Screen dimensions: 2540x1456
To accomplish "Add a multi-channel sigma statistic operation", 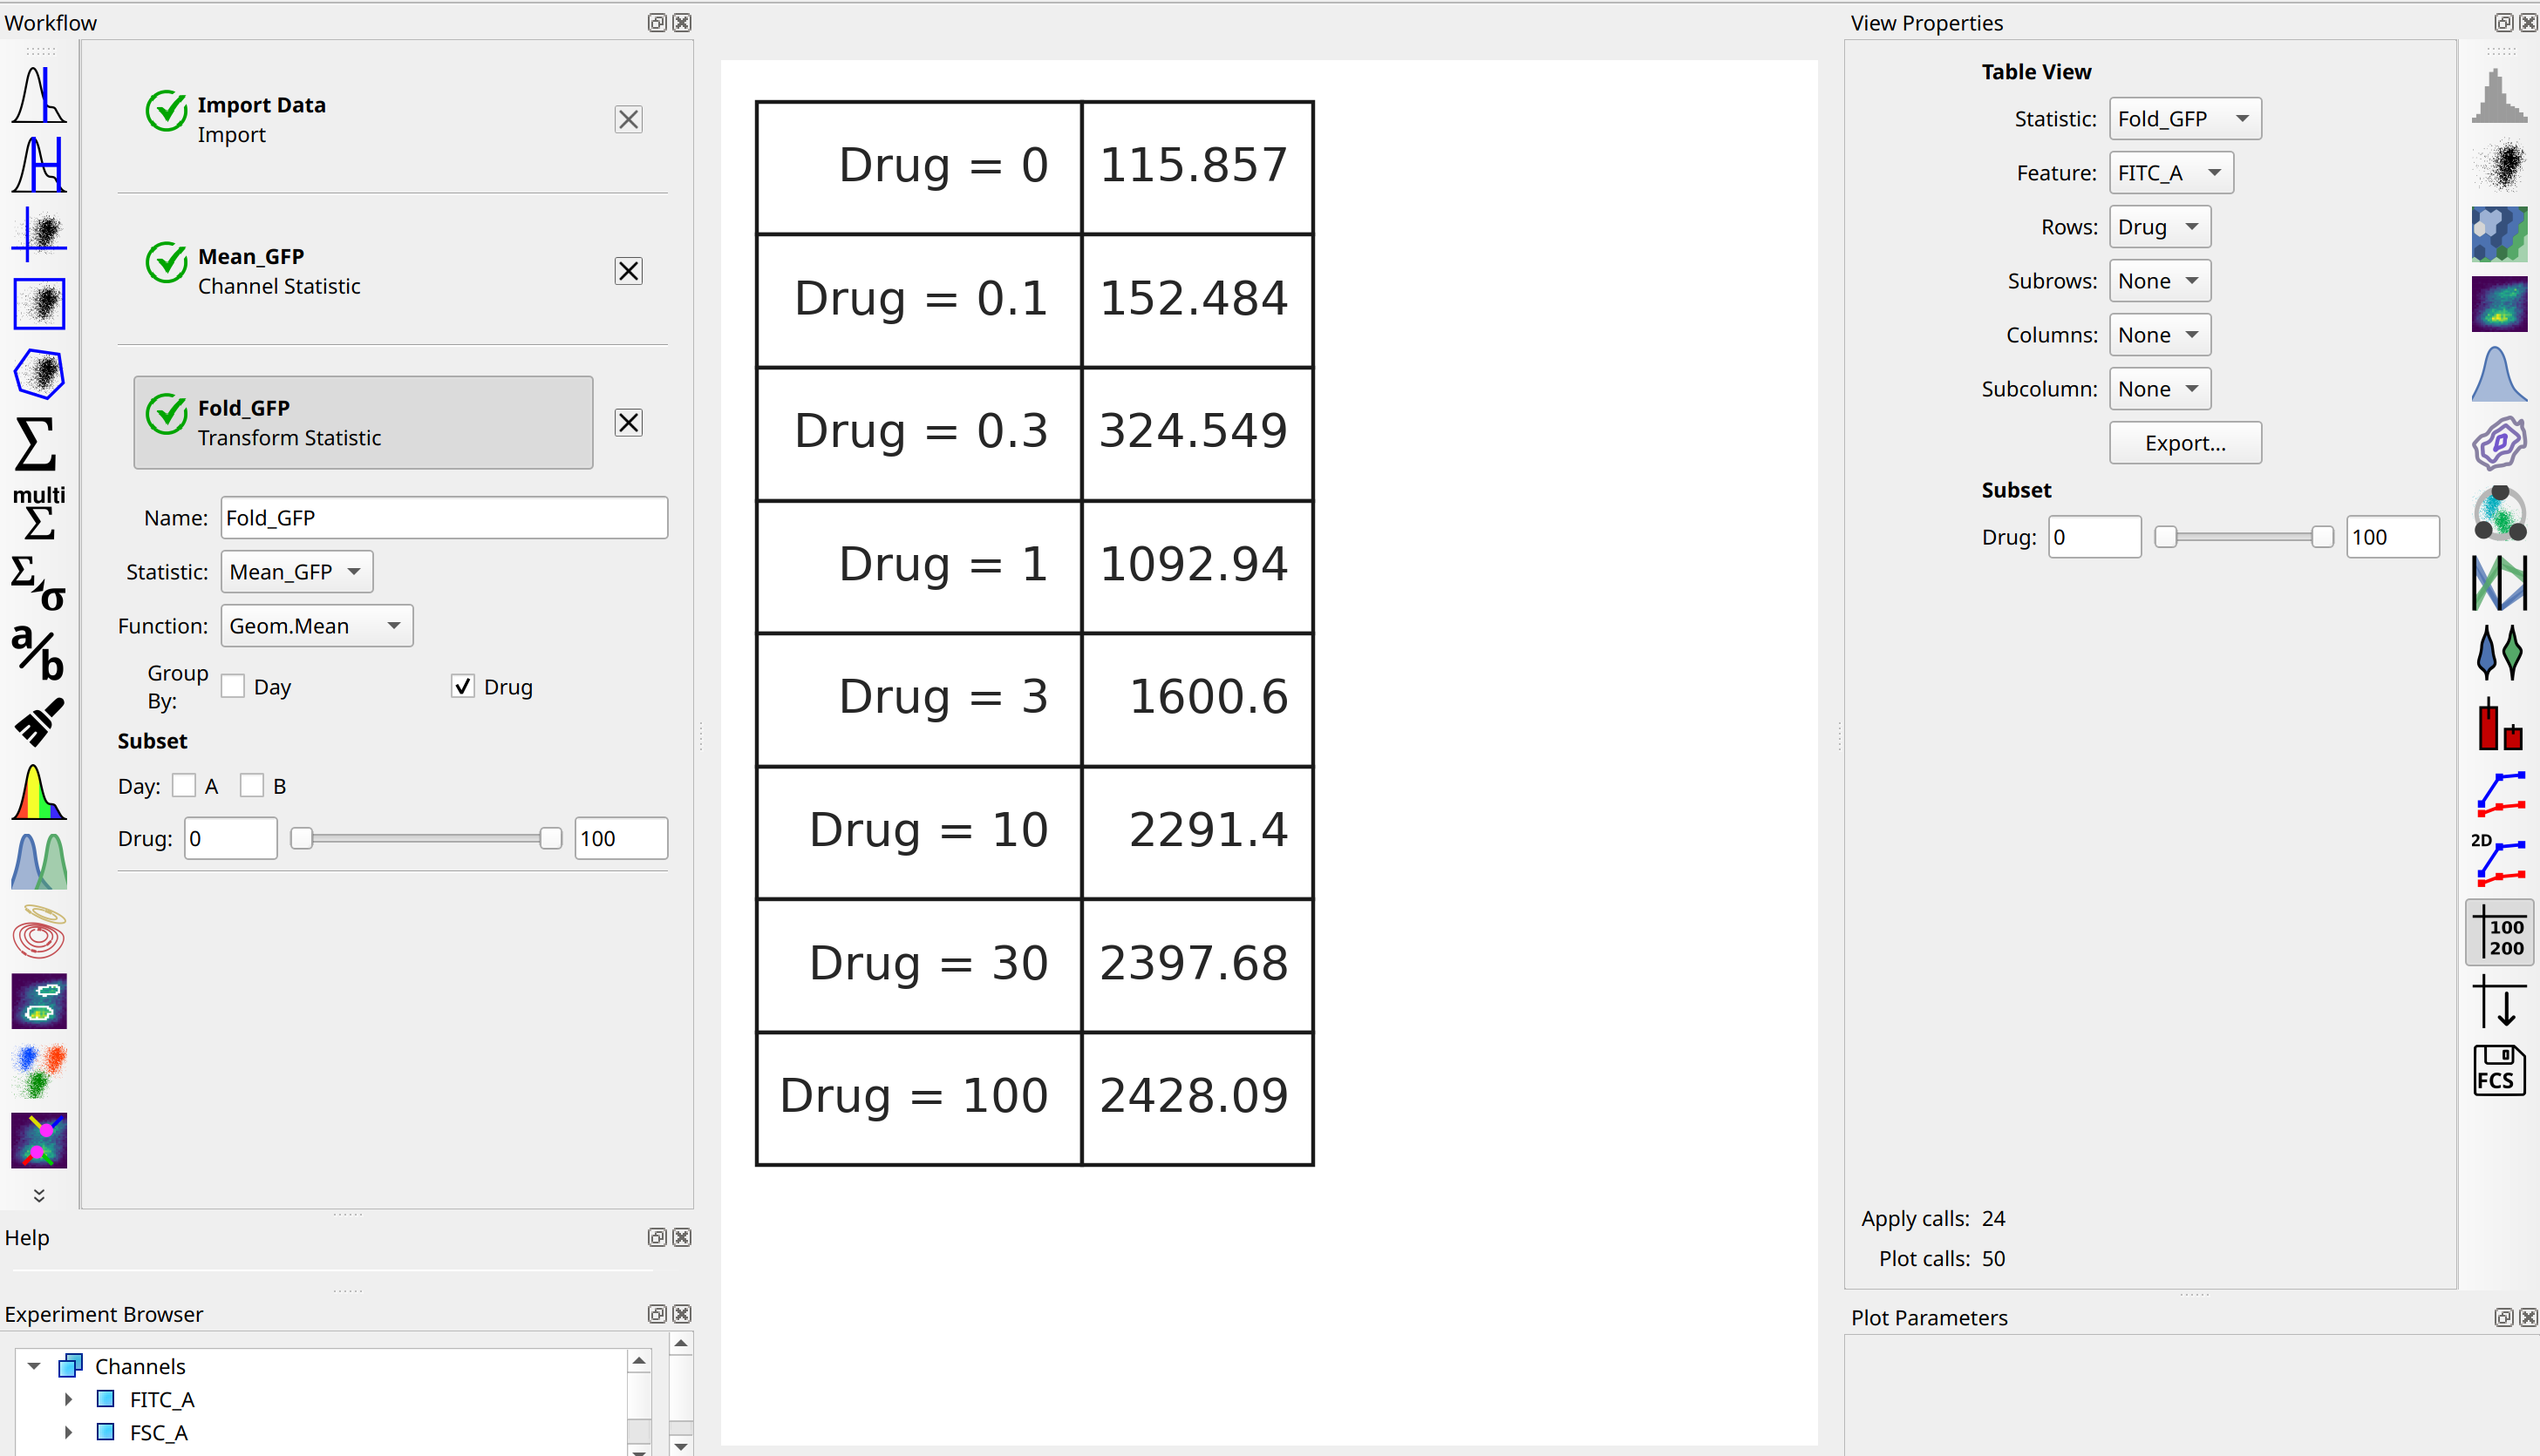I will pyautogui.click(x=39, y=512).
